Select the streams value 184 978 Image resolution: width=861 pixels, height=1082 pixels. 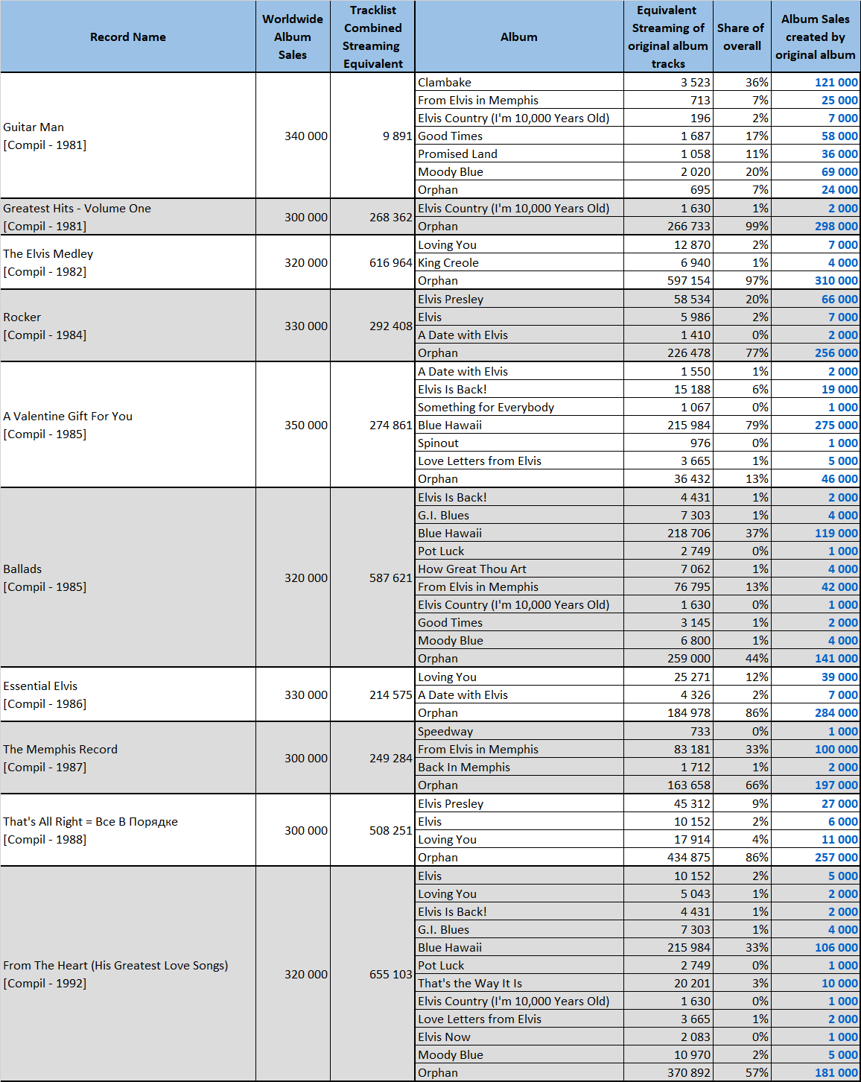tap(668, 712)
